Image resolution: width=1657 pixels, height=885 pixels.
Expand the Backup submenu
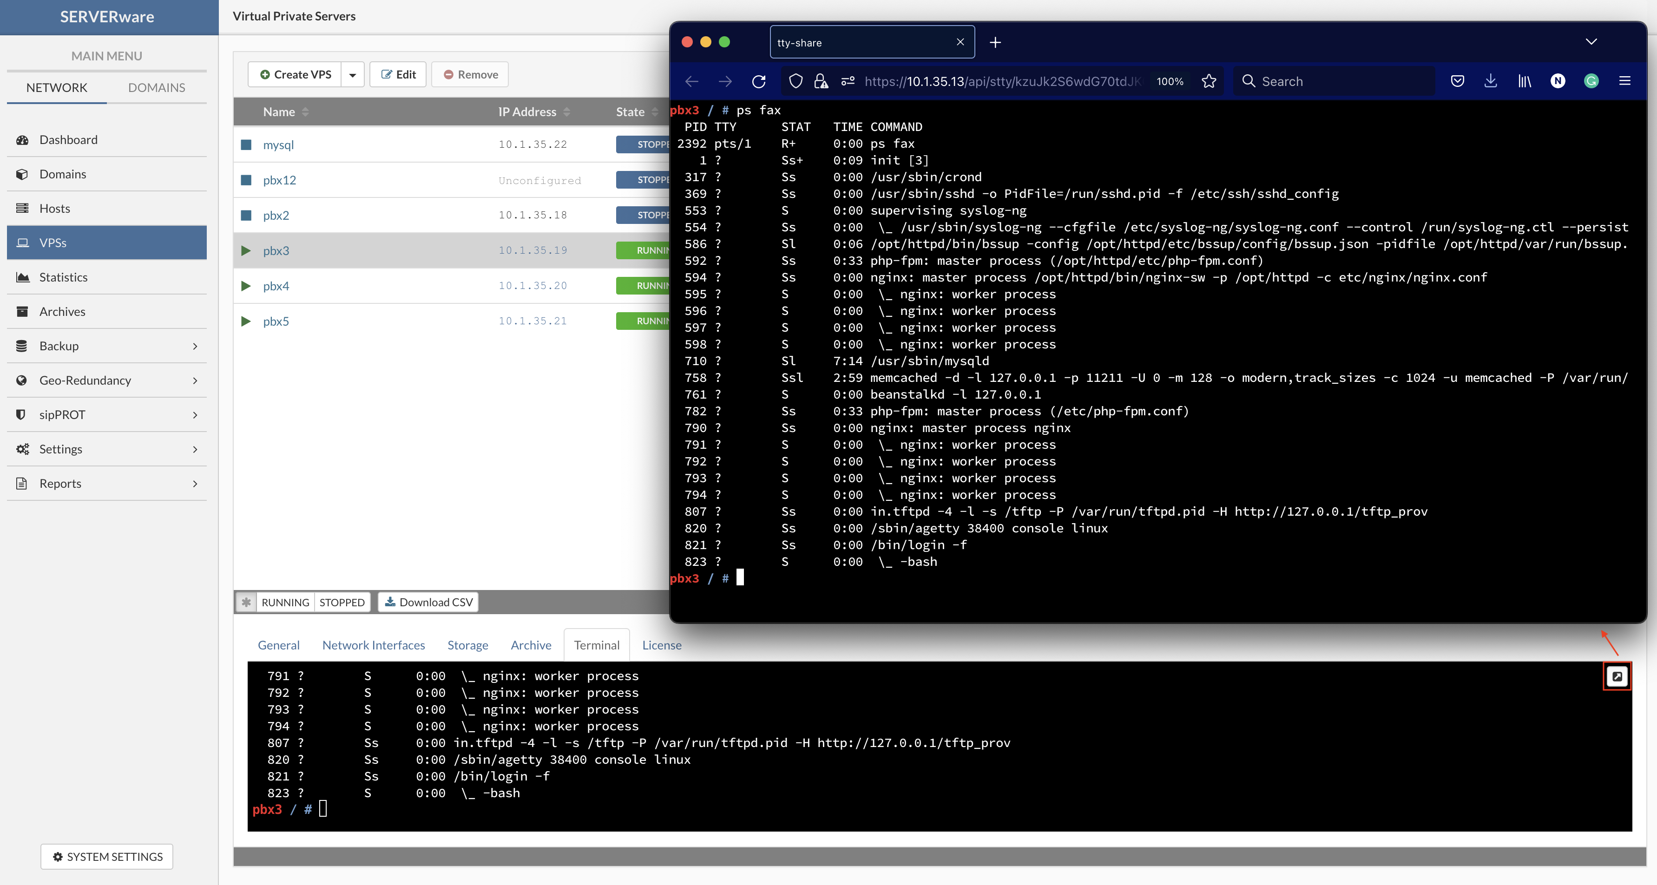[107, 346]
